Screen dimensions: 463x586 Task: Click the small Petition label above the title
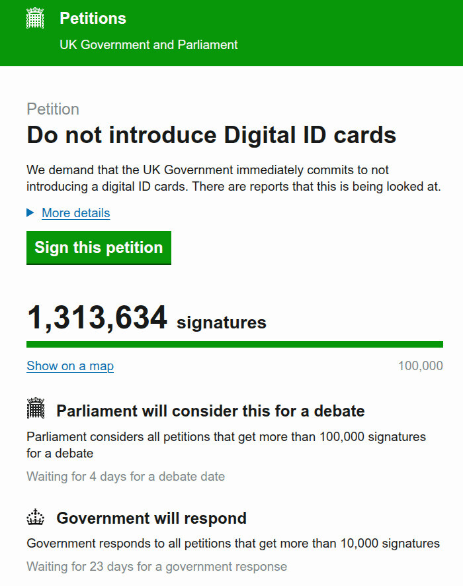53,109
